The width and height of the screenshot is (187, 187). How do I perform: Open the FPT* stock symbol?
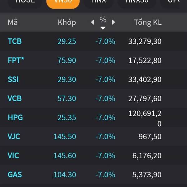(x=16, y=60)
